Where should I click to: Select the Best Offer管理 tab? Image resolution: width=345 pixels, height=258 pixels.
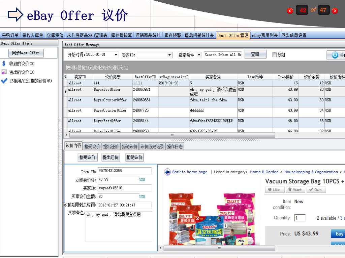click(233, 35)
